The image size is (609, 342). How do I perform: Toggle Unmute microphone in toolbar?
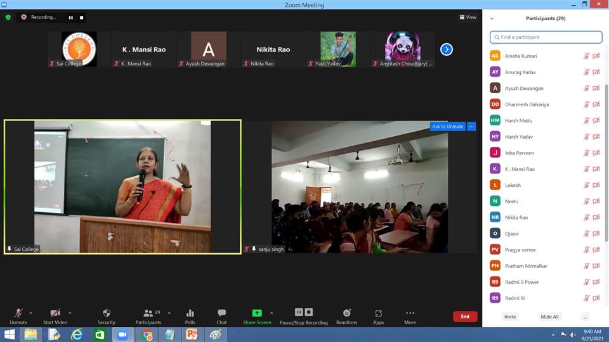point(18,313)
